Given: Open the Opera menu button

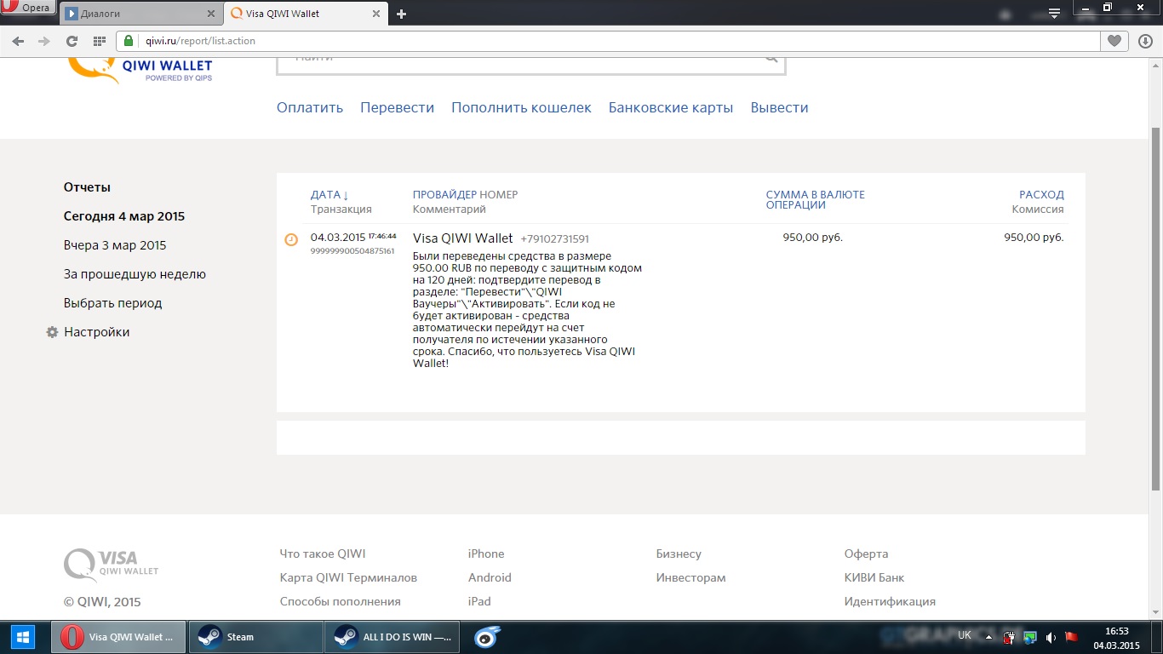Looking at the screenshot, I should [x=28, y=9].
